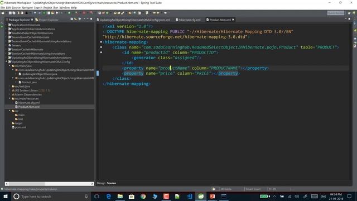Expand the JRE System Library node
This screenshot has height=201, width=357.
point(9,90)
